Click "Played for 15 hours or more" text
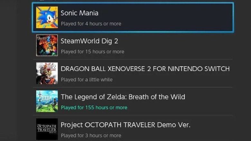 [x=92, y=52]
